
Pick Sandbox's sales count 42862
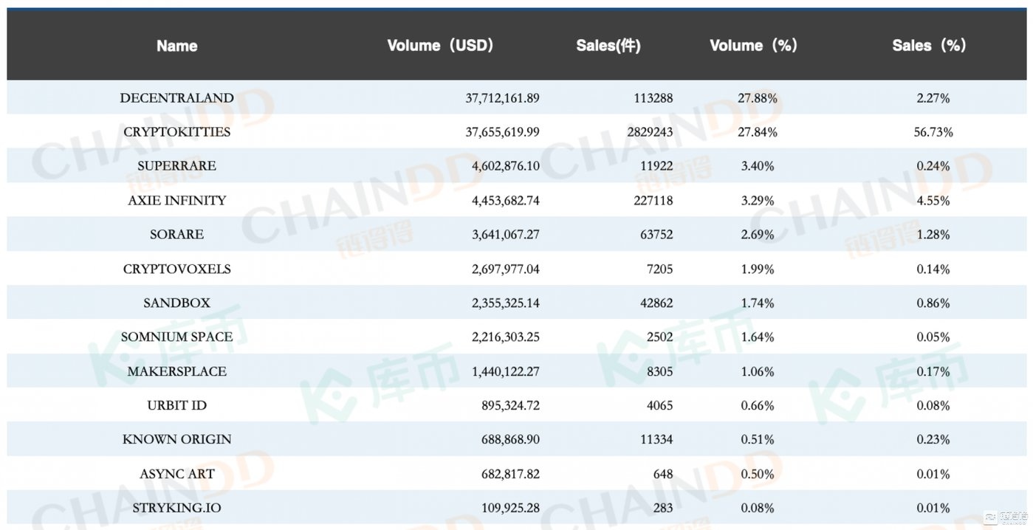coord(656,303)
